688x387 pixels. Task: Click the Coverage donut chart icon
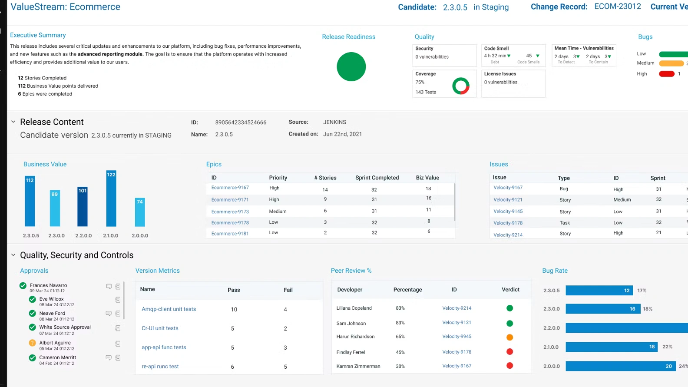click(461, 86)
